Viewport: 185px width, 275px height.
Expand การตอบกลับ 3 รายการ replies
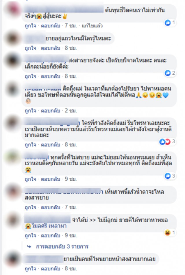tap(62, 247)
